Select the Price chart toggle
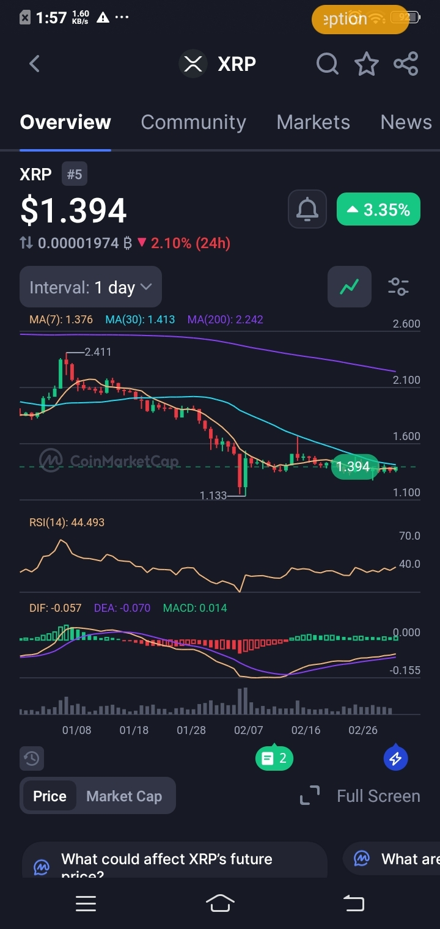440x929 pixels. [x=50, y=796]
